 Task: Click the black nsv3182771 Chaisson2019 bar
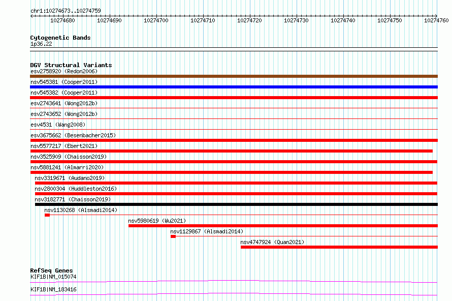[x=236, y=204]
